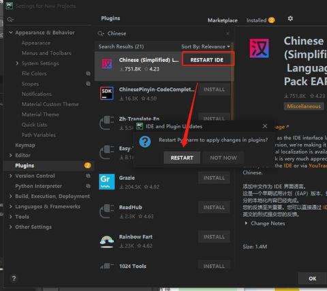Screen dimensions: 327x291
Task: Install the ReadHub plugin
Action: coord(214,207)
